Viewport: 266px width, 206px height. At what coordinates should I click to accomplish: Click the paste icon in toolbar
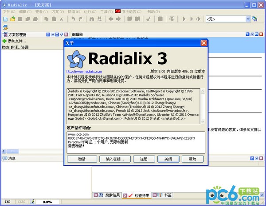click(54, 19)
